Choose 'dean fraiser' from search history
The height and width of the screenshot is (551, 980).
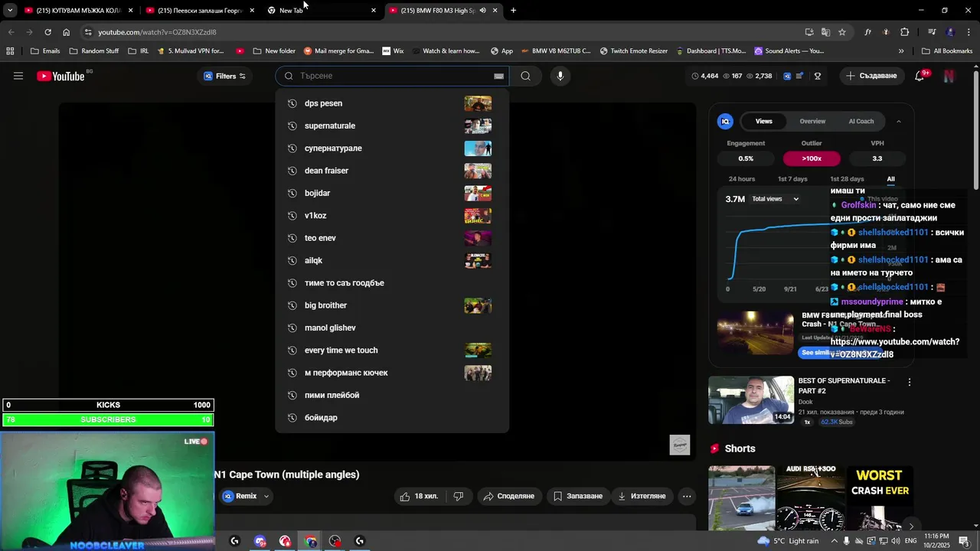point(391,171)
